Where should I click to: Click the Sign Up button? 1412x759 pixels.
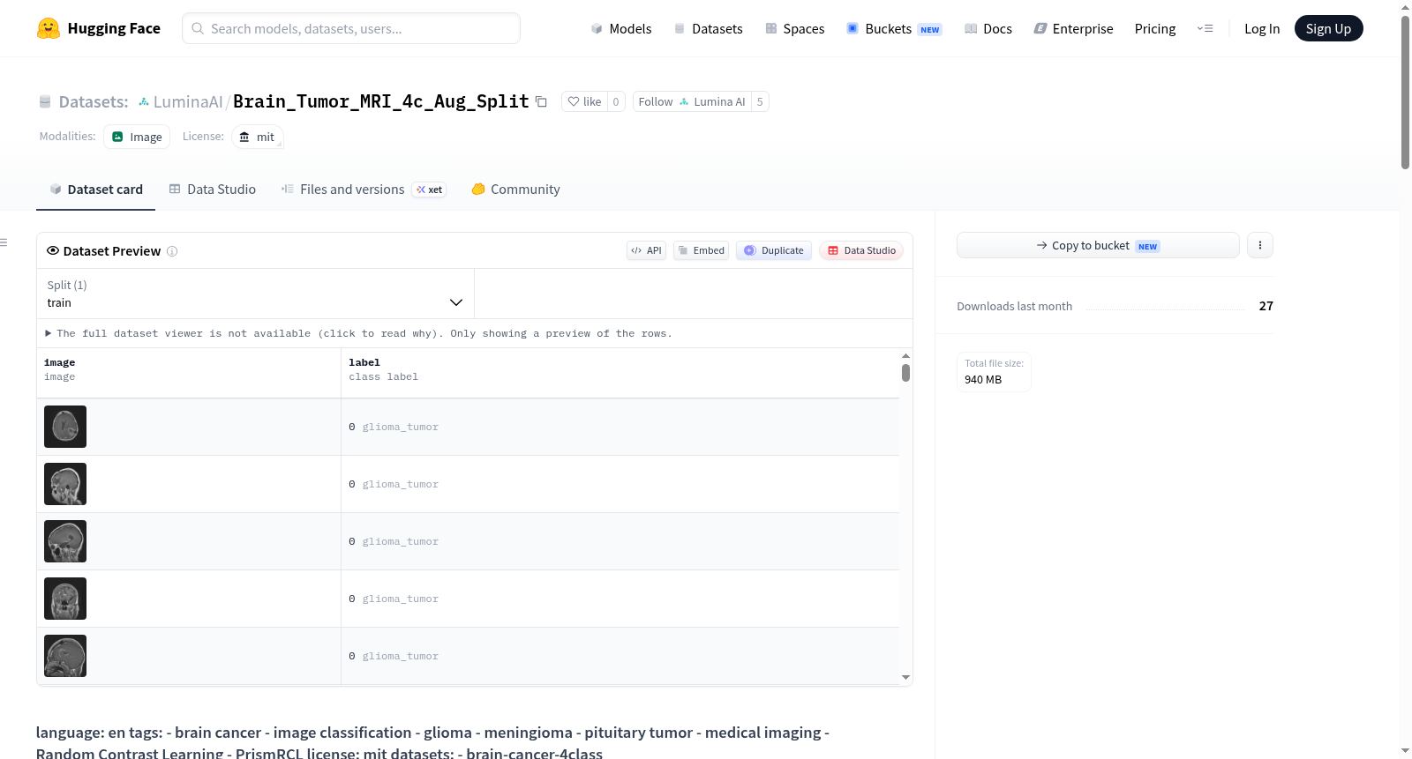[x=1328, y=28]
